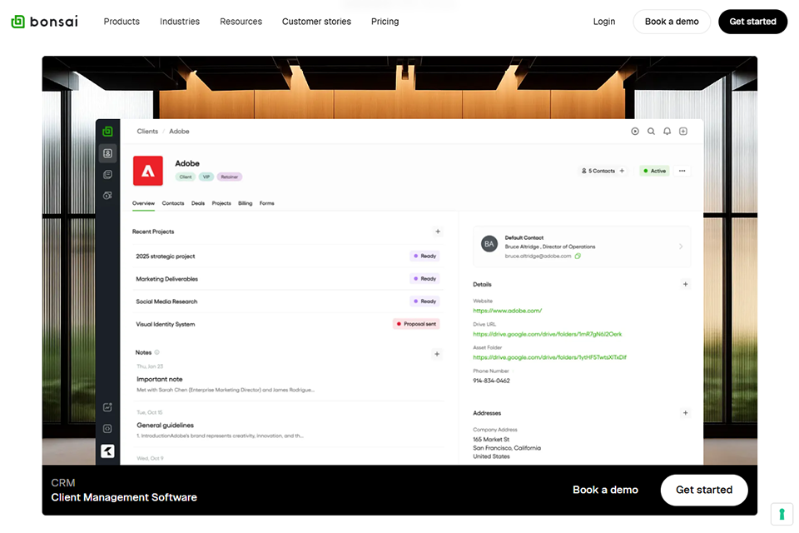Screen dimensions: 799x533
Task: Add a detail with the Details plus icon
Action: 685,285
